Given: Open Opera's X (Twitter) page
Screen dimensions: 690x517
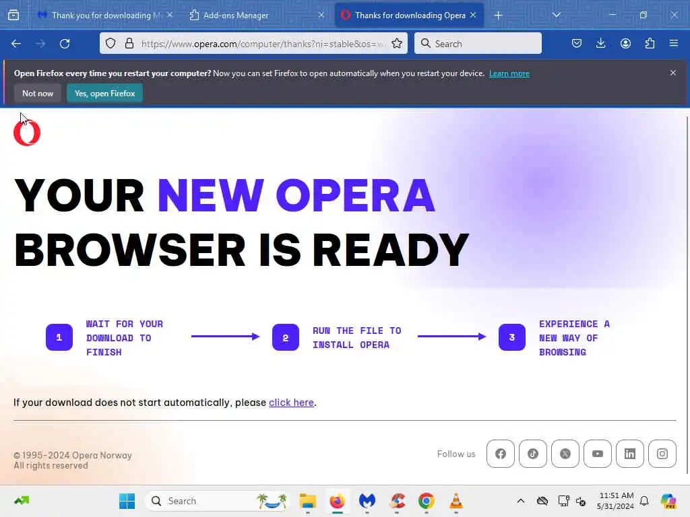Looking at the screenshot, I should point(565,454).
